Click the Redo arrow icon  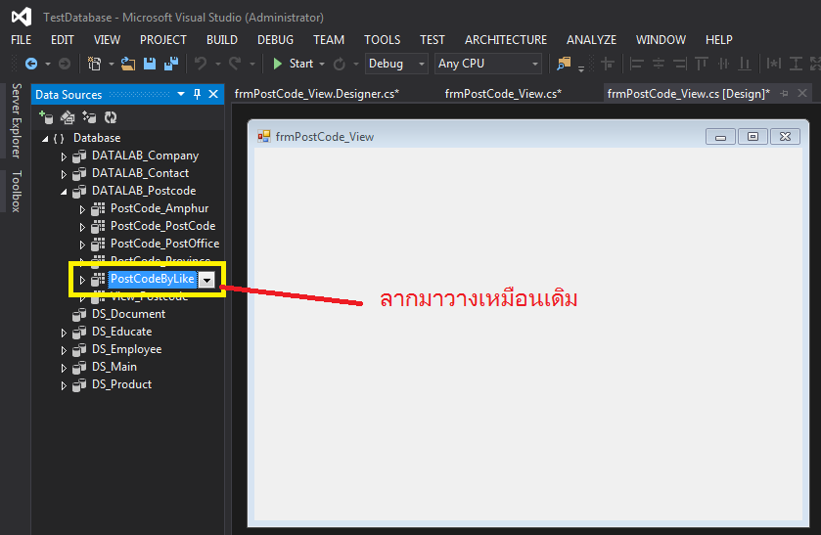[235, 64]
